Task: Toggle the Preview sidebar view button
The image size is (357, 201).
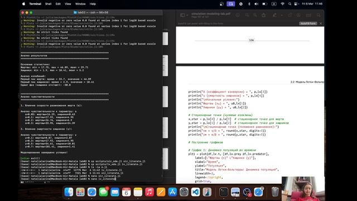Action: (x=182, y=15)
